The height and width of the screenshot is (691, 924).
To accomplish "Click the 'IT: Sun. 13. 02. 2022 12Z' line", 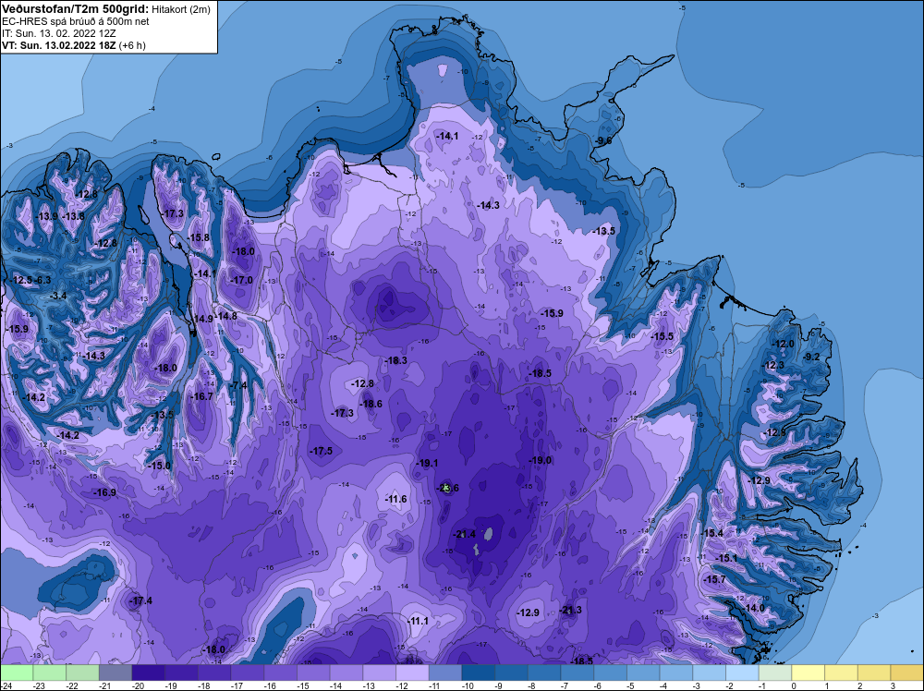I will (59, 33).
